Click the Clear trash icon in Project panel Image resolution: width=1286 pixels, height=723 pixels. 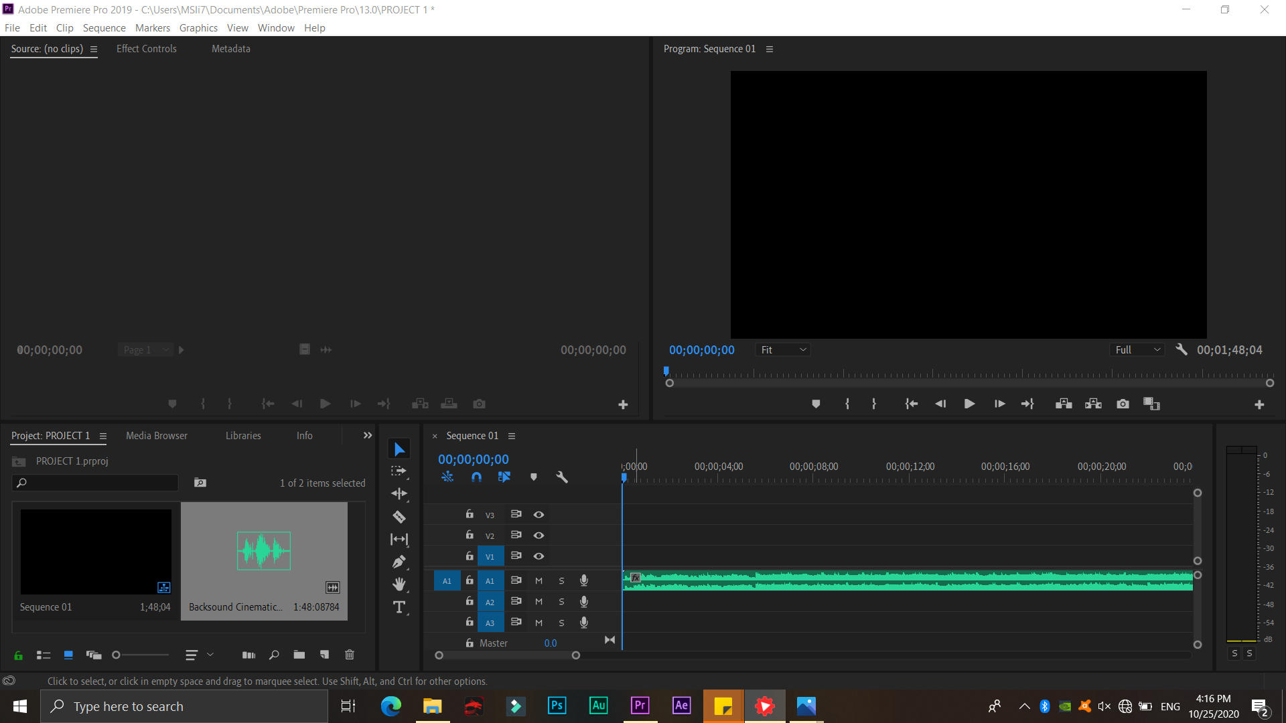[350, 655]
